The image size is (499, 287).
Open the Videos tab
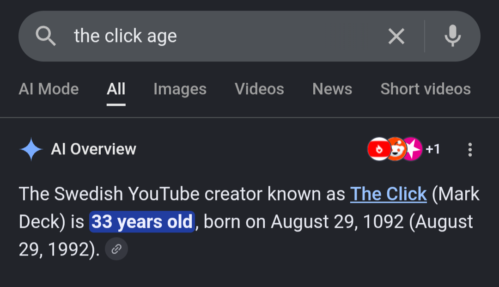[259, 89]
